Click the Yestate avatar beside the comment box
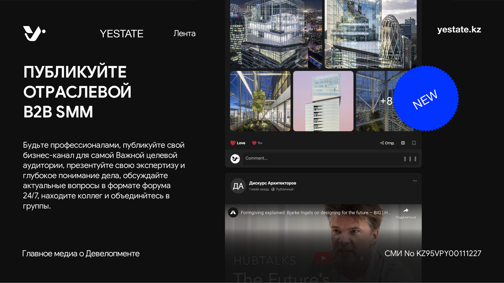Viewport: 504px width, 283px height. (x=235, y=159)
